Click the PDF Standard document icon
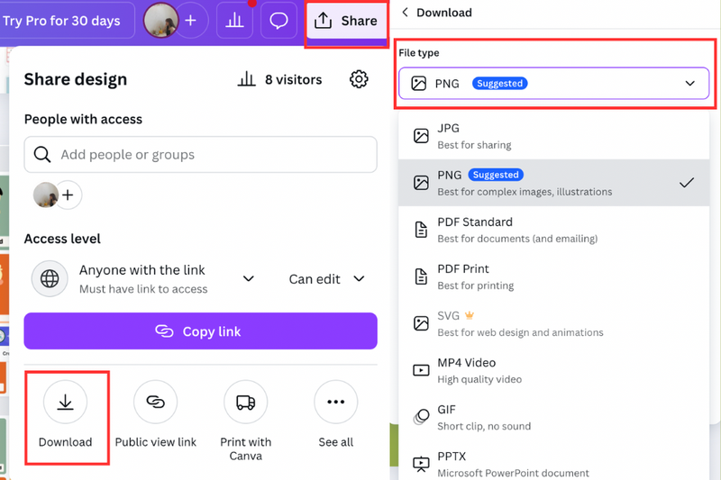 (421, 230)
